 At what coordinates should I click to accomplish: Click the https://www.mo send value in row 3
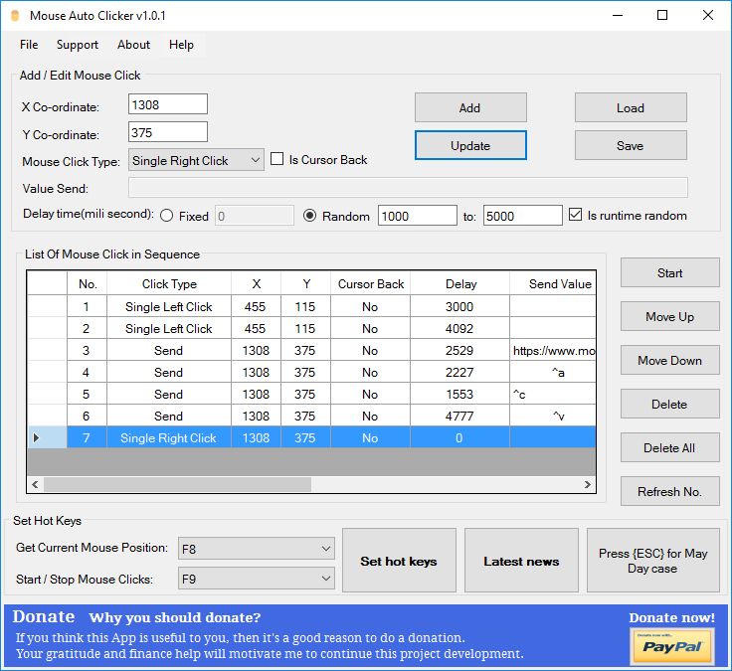[x=553, y=351]
